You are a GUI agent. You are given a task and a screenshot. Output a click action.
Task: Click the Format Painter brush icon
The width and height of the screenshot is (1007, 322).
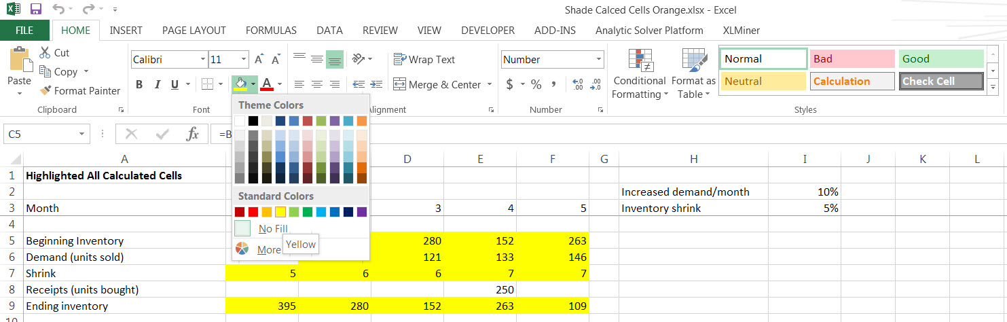point(45,90)
